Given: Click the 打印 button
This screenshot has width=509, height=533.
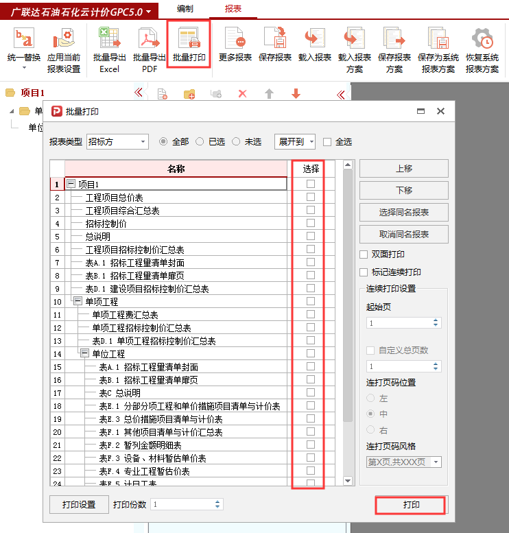Looking at the screenshot, I should (411, 505).
